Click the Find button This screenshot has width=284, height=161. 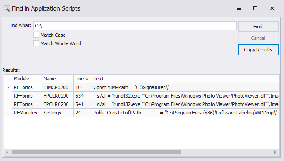tap(258, 27)
